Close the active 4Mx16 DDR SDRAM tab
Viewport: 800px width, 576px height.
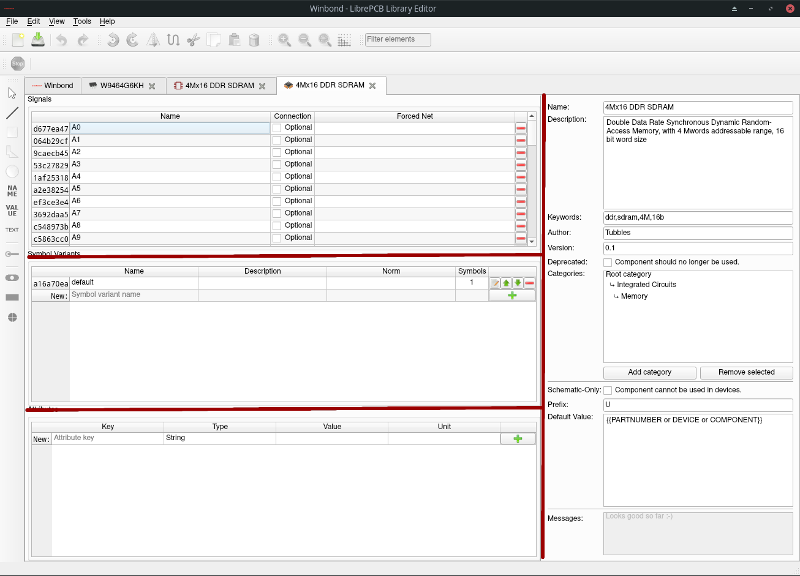(x=372, y=86)
